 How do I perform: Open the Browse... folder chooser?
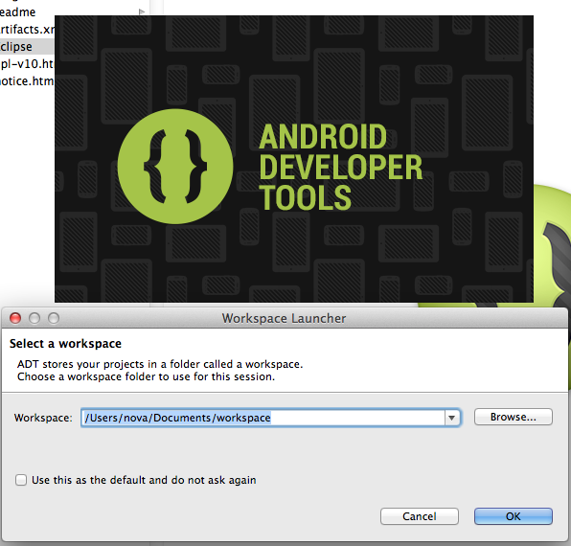514,417
